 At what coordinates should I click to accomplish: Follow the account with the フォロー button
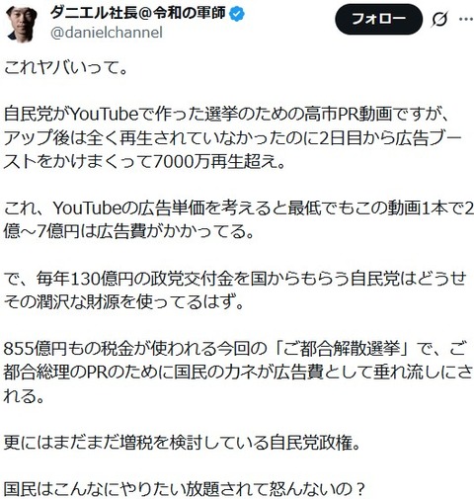(378, 19)
